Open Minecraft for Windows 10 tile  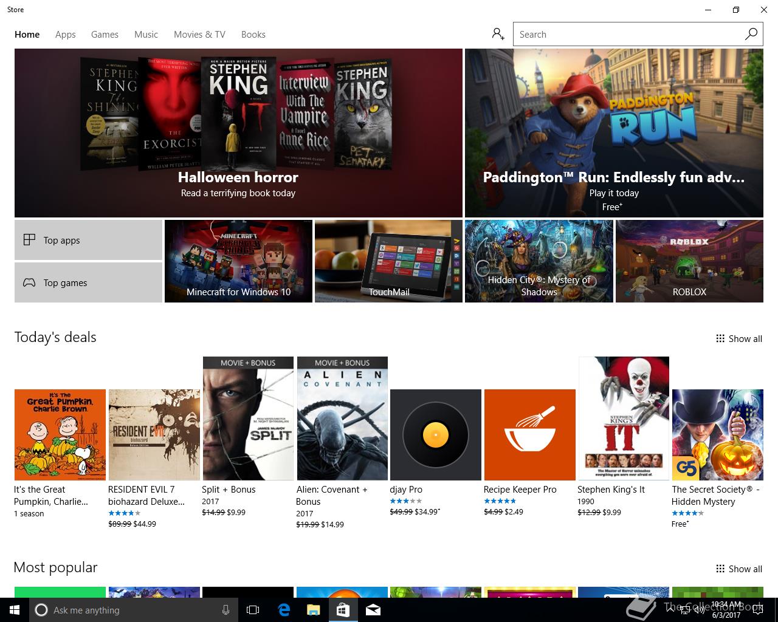coord(238,261)
